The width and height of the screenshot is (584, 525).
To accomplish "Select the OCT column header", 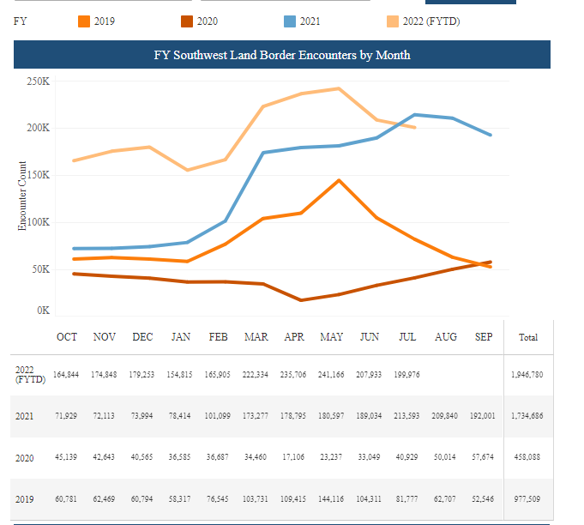I will pyautogui.click(x=67, y=337).
